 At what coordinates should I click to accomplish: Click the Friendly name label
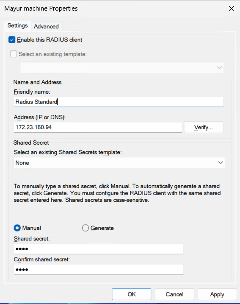32,92
